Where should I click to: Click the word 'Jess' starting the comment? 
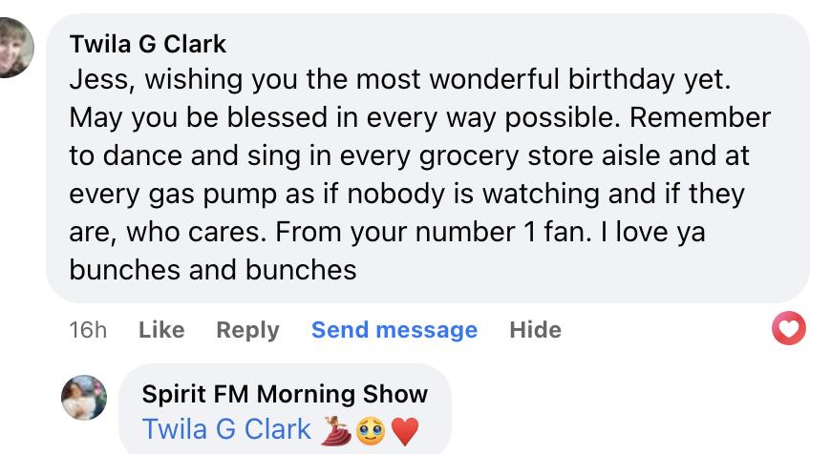tap(94, 80)
